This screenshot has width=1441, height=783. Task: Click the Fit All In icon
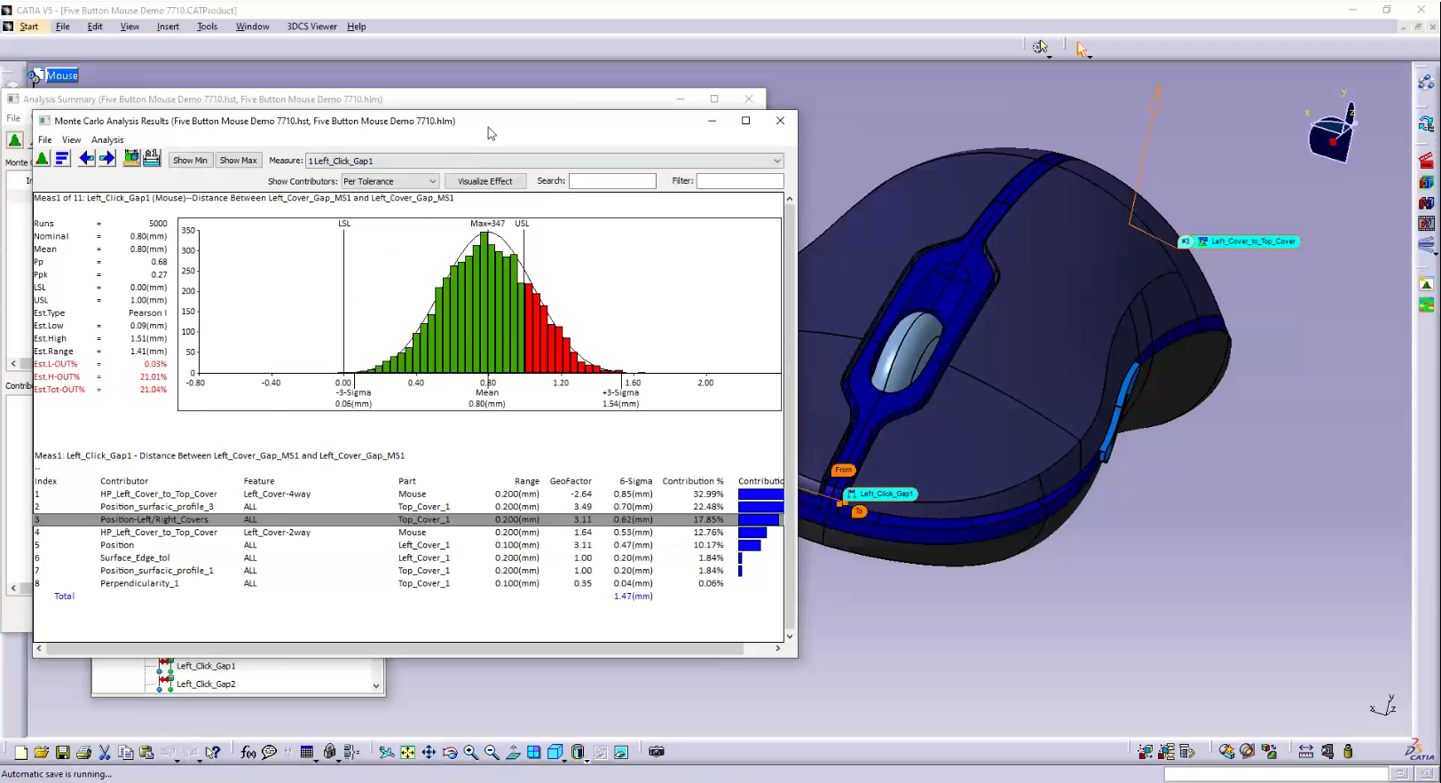tap(407, 753)
